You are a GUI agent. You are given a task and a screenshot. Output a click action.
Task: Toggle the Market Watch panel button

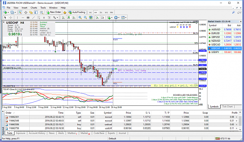click(20, 12)
